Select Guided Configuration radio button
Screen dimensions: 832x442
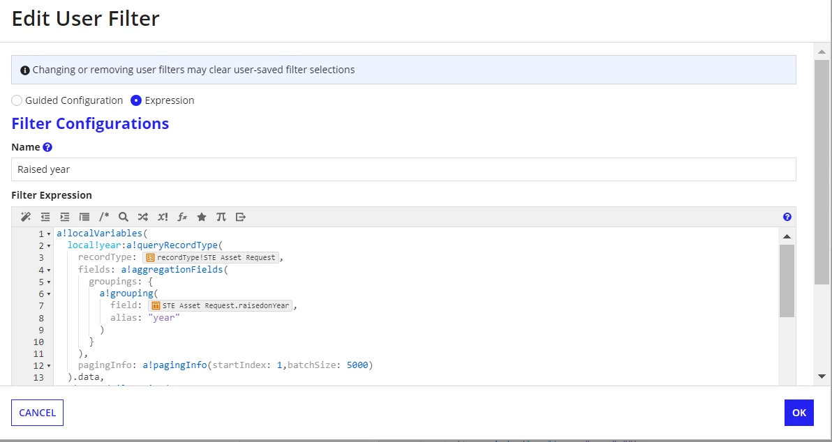coord(17,100)
